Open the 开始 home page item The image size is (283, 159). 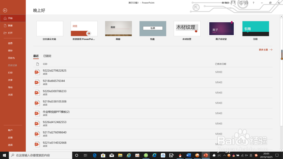[x=13, y=18]
